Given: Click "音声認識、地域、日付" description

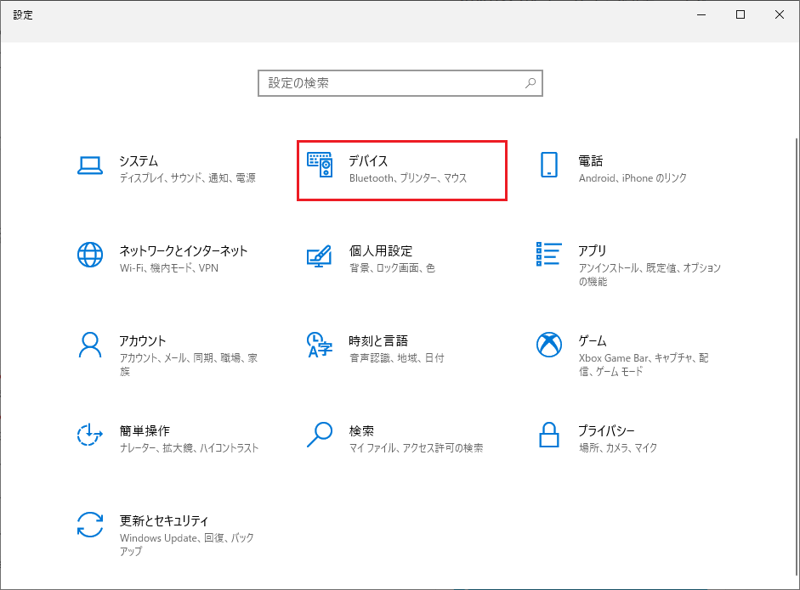Looking at the screenshot, I should pos(396,358).
